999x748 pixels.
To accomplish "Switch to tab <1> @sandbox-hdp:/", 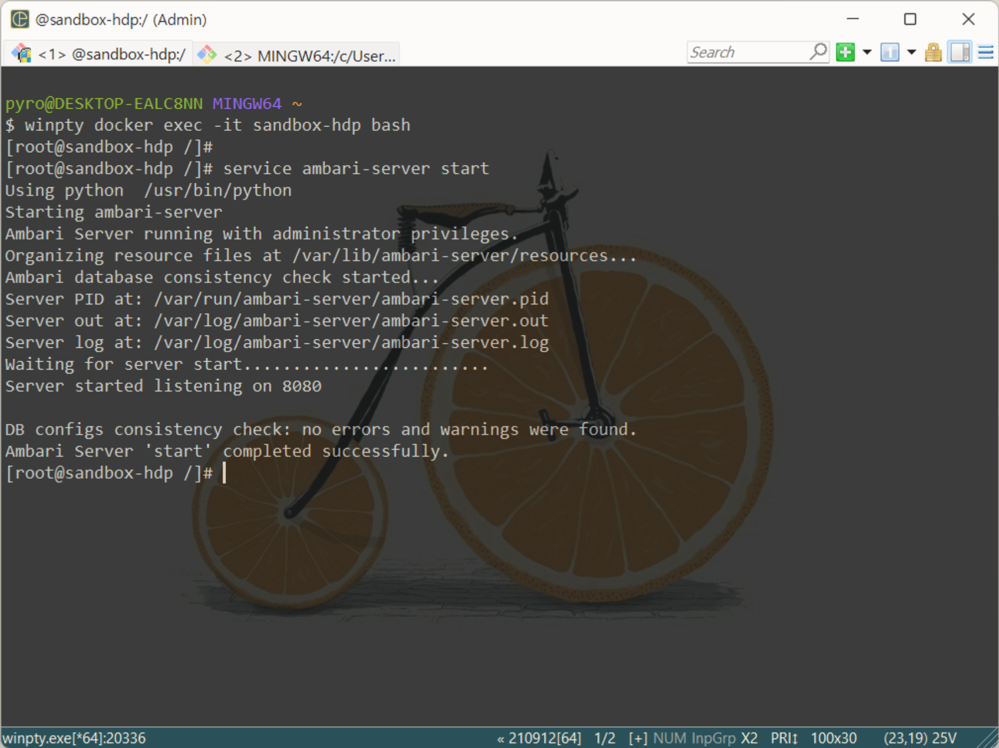I will coord(98,53).
